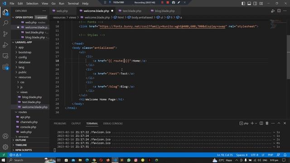This screenshot has width=290, height=163.
Task: Open the Selection menu
Action: pos(32,4)
